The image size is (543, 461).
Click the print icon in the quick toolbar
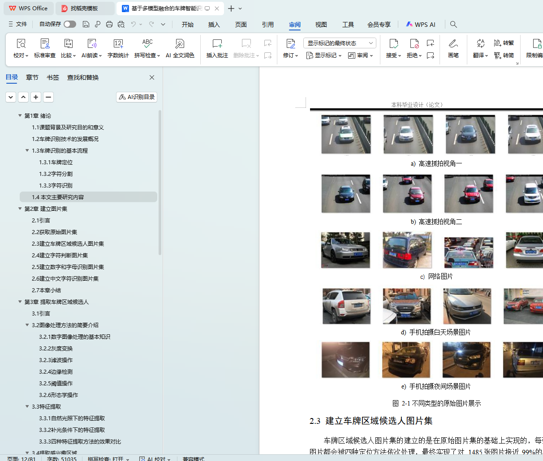click(109, 24)
